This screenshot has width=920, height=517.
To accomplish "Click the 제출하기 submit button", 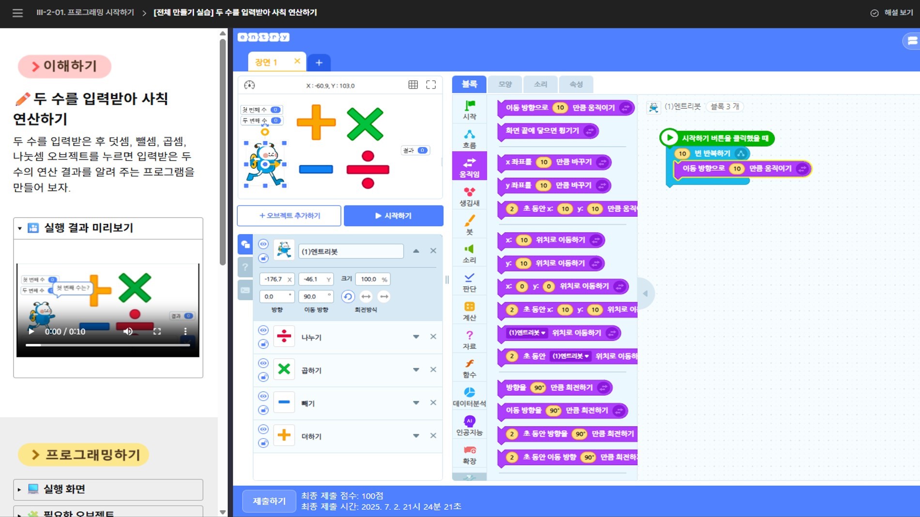I will pyautogui.click(x=269, y=501).
